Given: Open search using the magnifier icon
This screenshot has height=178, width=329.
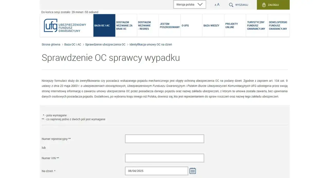Looking at the screenshot, I should pyautogui.click(x=231, y=5).
